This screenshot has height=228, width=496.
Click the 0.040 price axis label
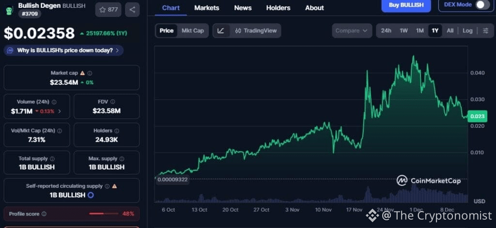478,73
